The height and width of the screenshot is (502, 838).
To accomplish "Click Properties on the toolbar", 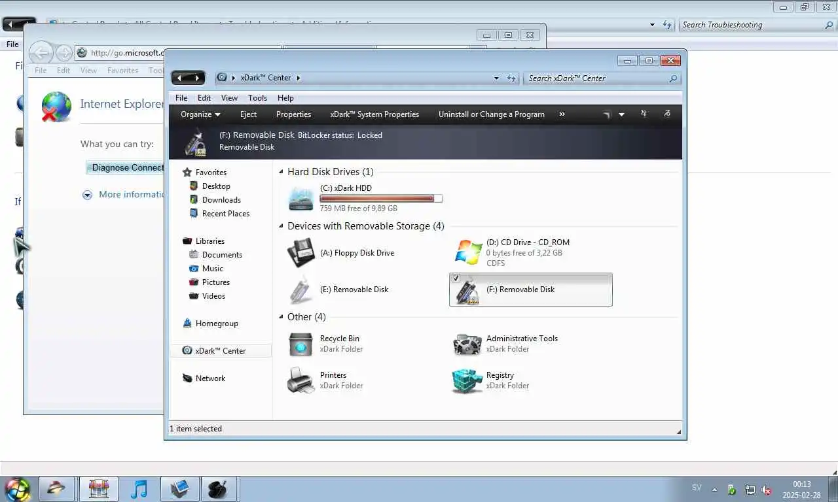I will pos(293,114).
